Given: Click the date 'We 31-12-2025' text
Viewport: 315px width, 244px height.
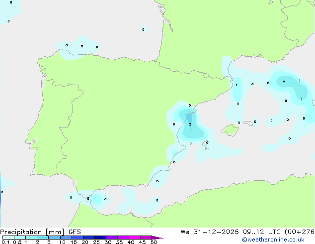Looking at the screenshot, I should click(x=210, y=232).
